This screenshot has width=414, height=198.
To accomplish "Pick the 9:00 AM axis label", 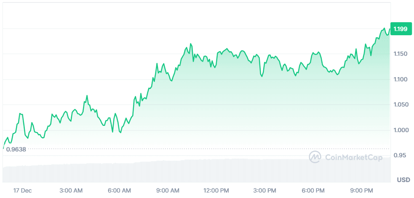I will point(168,190).
